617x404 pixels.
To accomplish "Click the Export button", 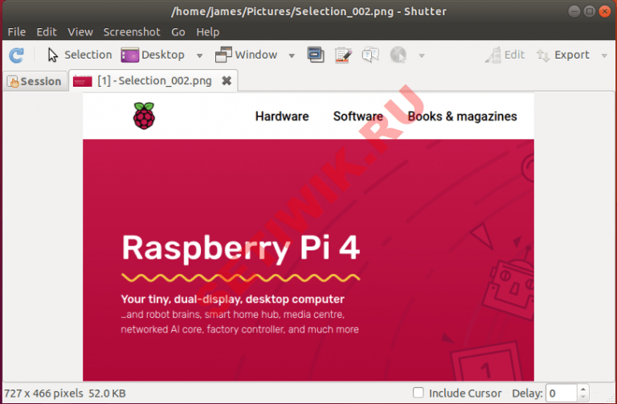I will [x=563, y=55].
